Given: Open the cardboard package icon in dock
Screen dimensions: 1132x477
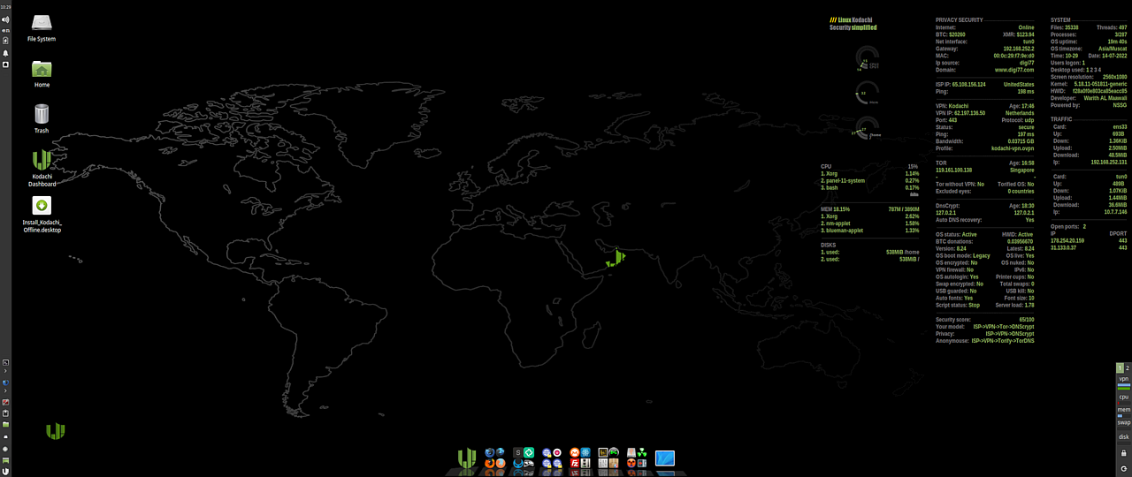Looking at the screenshot, I should 614,463.
